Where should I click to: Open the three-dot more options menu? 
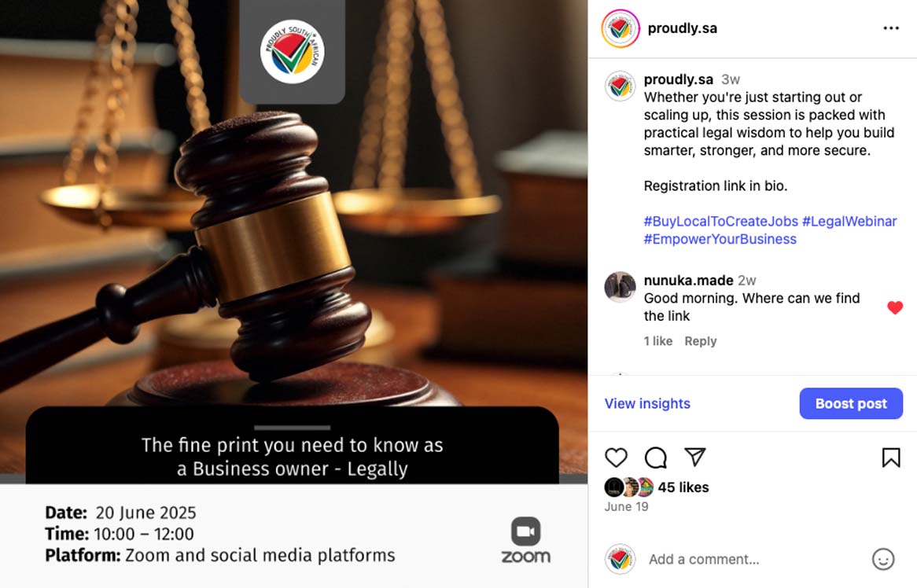pos(891,28)
